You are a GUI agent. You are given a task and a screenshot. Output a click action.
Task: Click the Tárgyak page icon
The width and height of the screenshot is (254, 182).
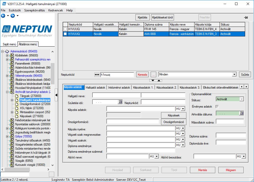(17, 96)
